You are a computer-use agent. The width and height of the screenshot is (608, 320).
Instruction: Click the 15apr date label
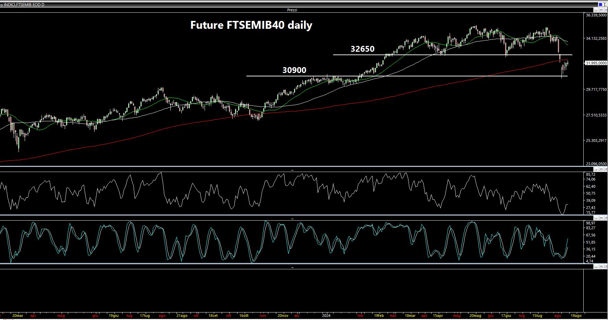438,316
